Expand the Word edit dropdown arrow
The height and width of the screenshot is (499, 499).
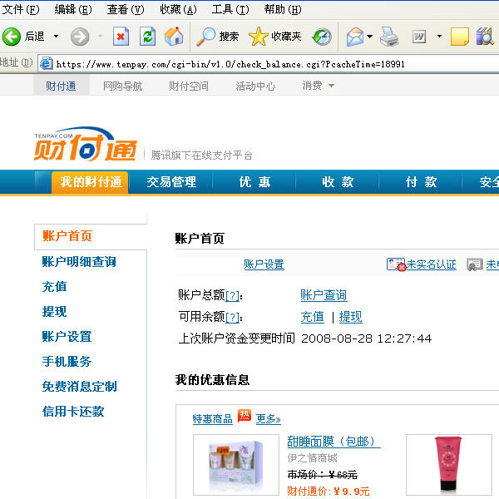click(439, 37)
